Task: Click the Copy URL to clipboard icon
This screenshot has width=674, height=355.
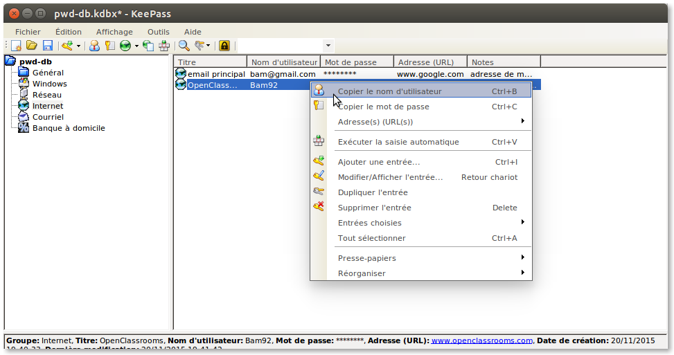Action: 148,46
